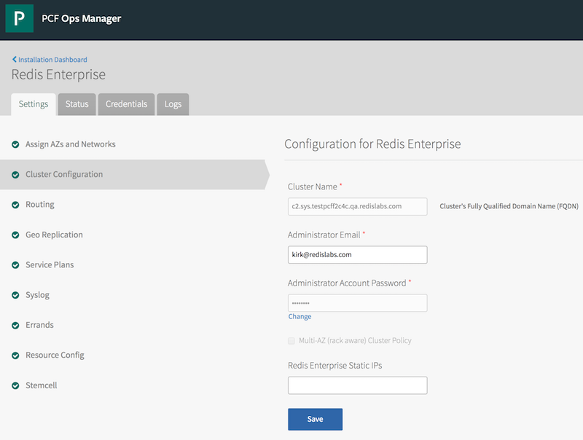Viewport: 583px width, 440px height.
Task: Toggle Multi-AZ rack aware Cluster Policy checkbox
Action: click(292, 340)
